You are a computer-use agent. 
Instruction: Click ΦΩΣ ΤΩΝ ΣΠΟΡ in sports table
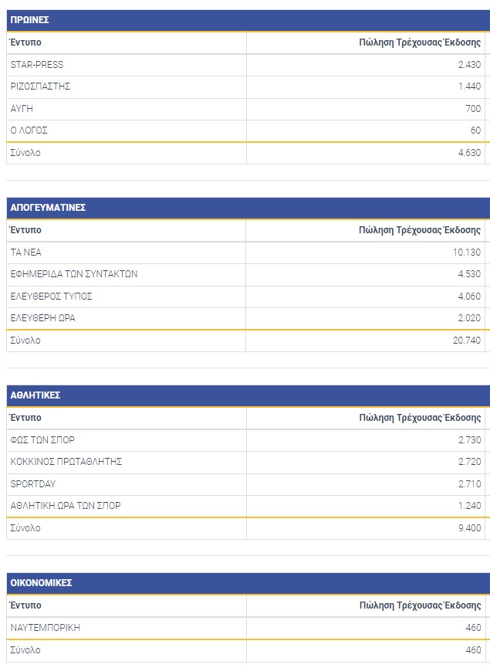(x=42, y=440)
